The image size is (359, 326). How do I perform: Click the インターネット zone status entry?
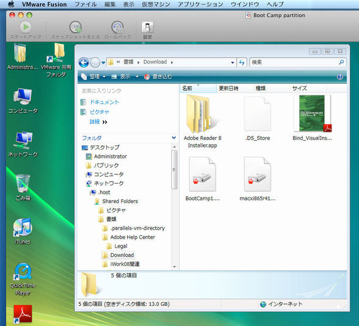(281, 304)
